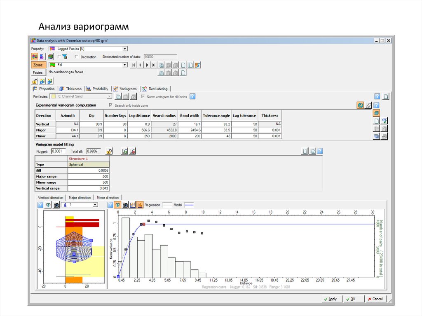
Task: Toggle Search only inside zone checkbox
Action: click(110, 105)
